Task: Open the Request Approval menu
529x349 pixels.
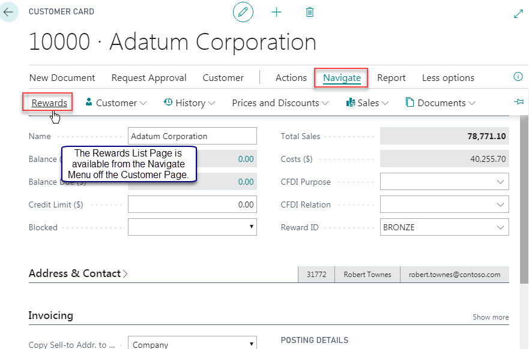Action: (x=149, y=78)
